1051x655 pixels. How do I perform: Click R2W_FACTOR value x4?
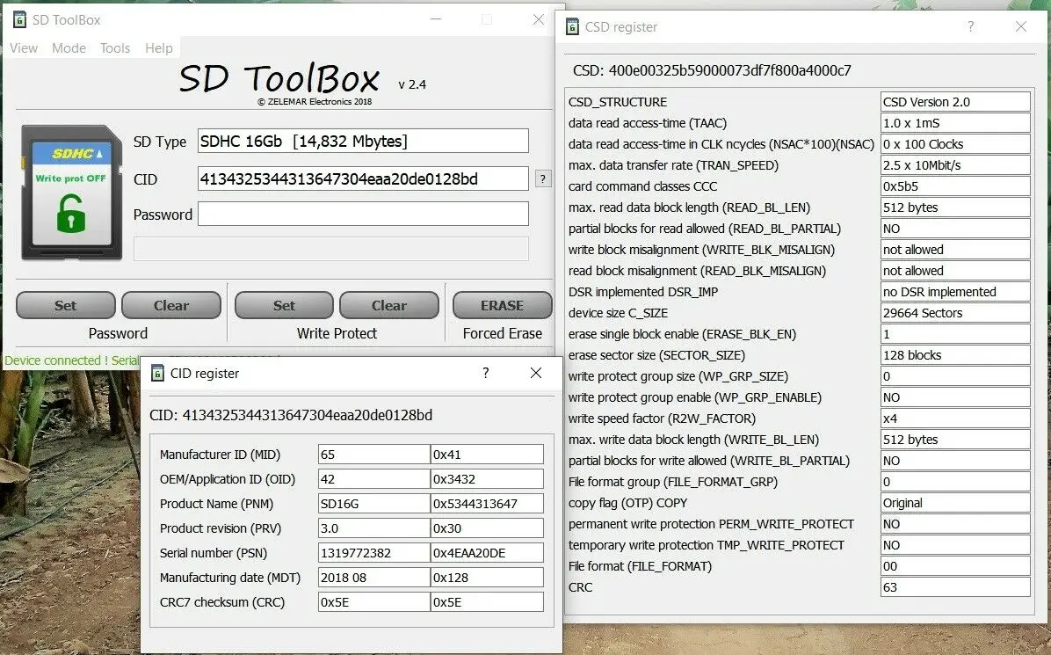(955, 419)
